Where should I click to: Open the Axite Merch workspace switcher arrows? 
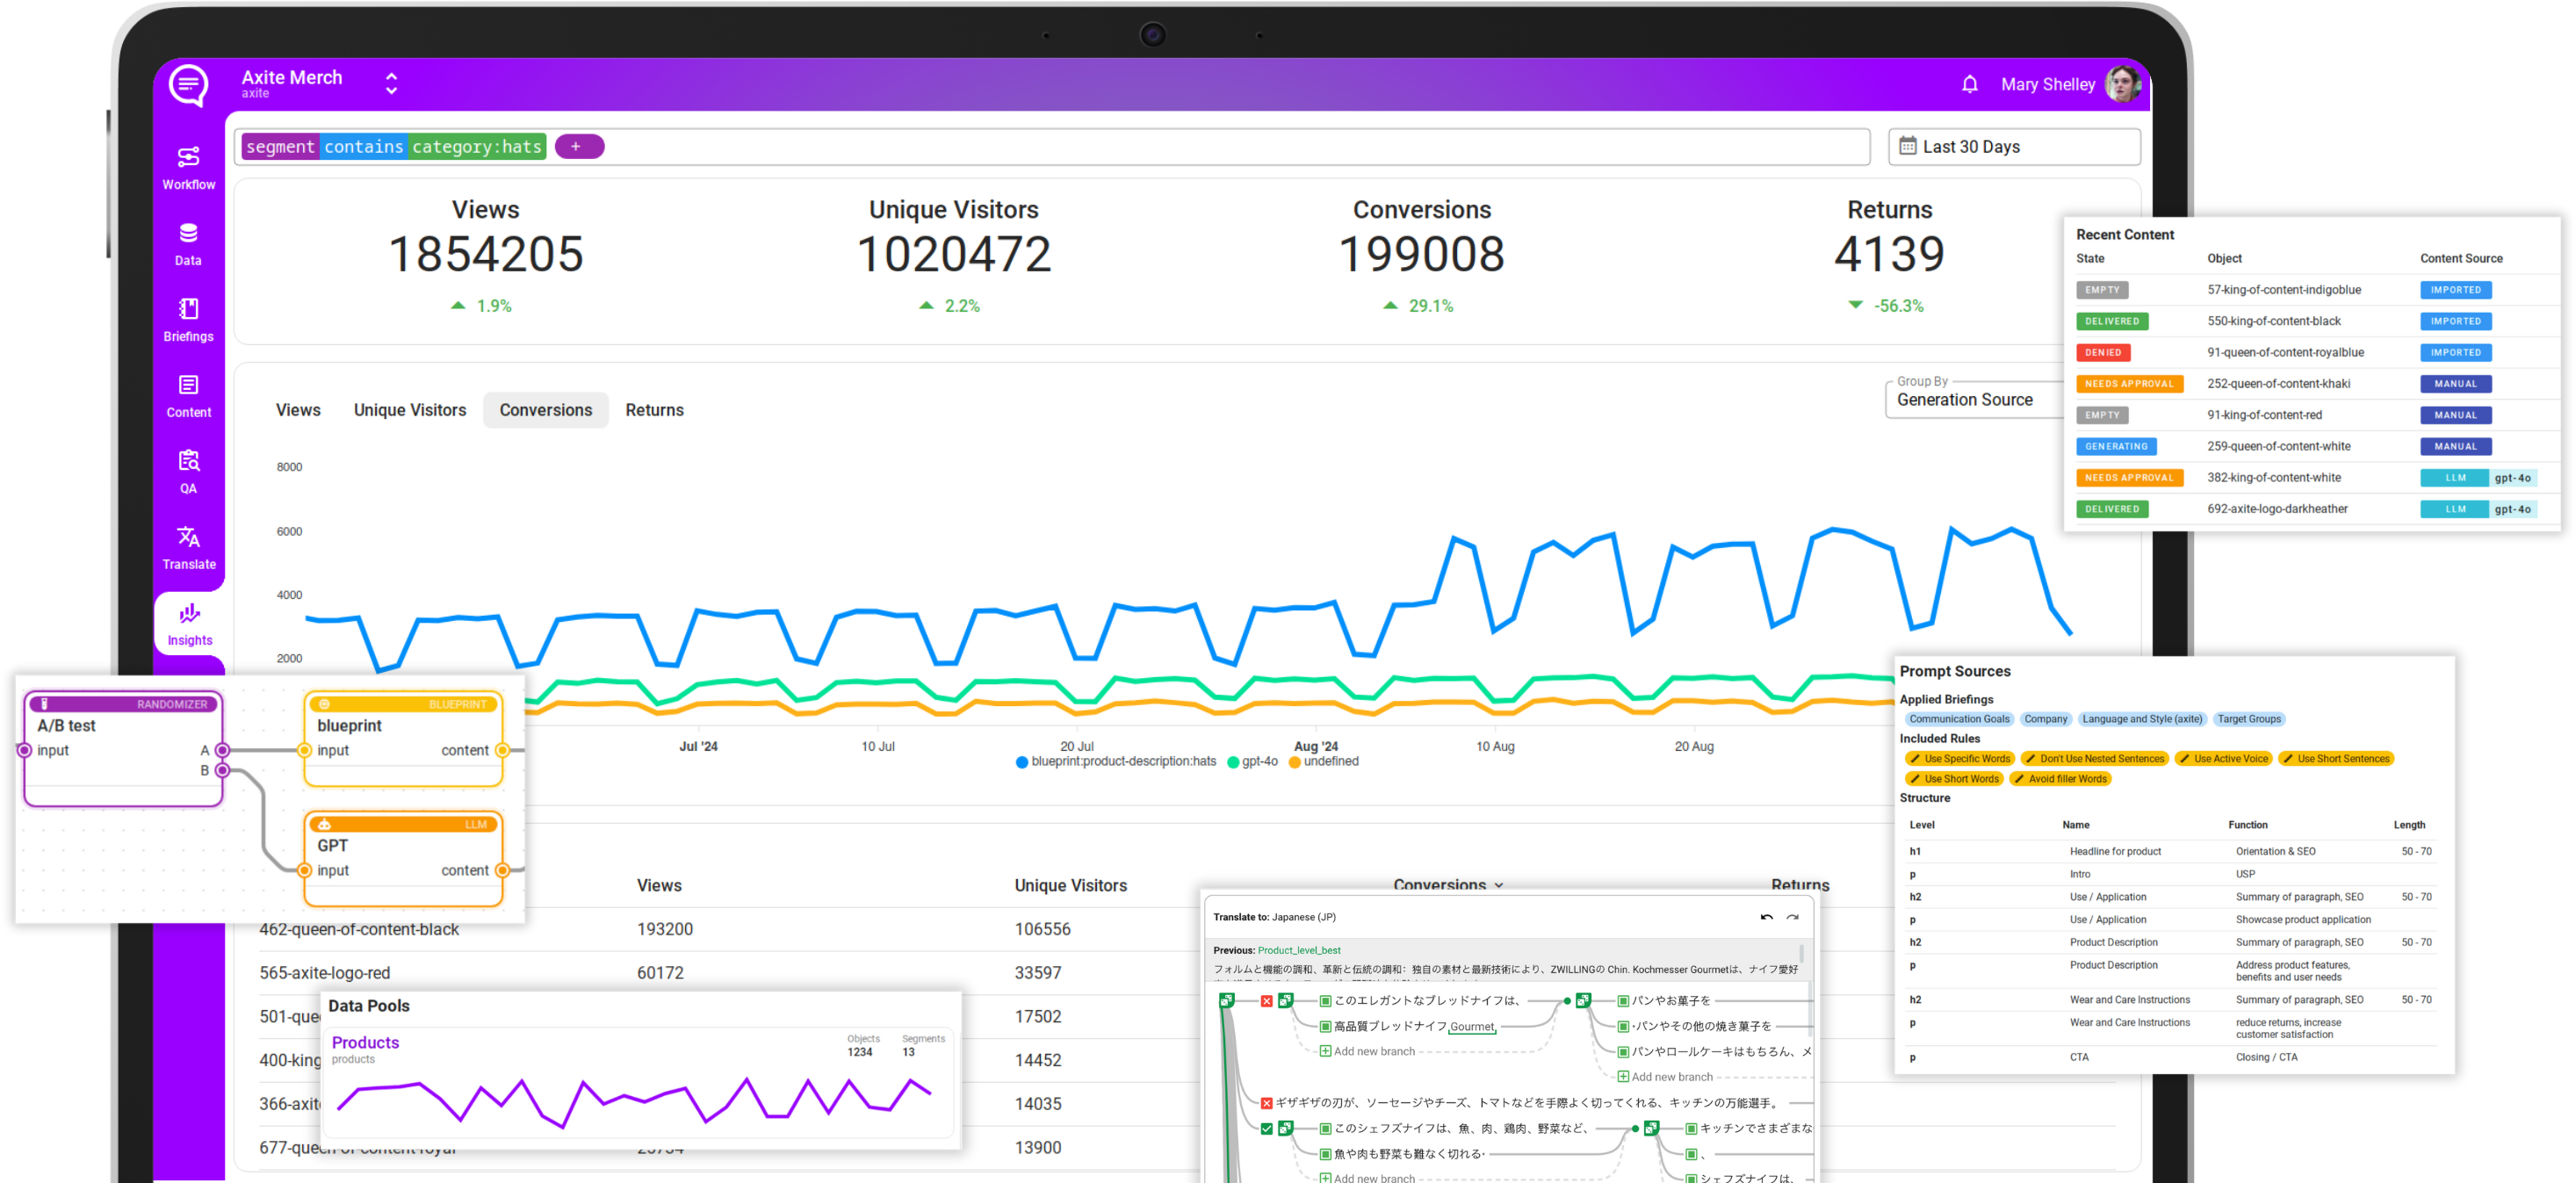391,84
